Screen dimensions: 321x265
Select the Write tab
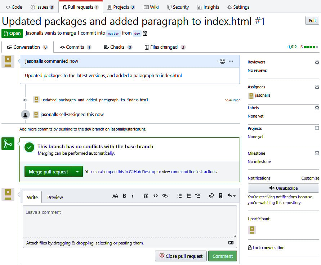coord(32,197)
